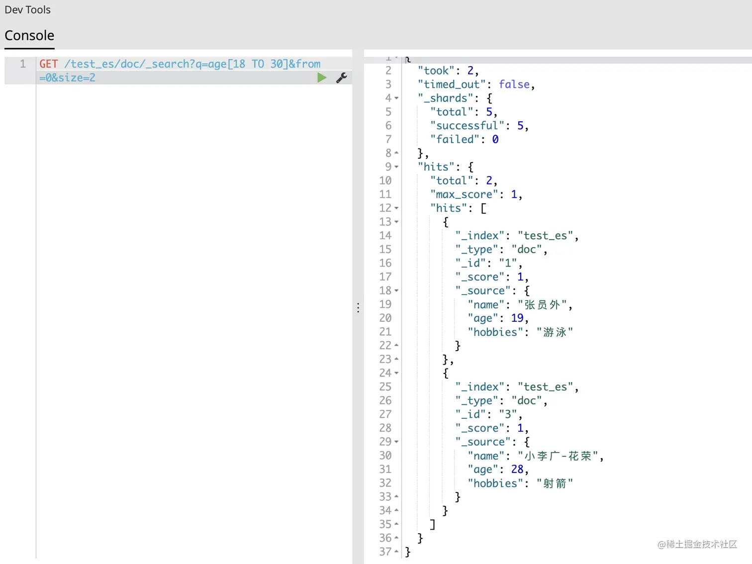Collapse the hits array at line 12

(x=396, y=208)
